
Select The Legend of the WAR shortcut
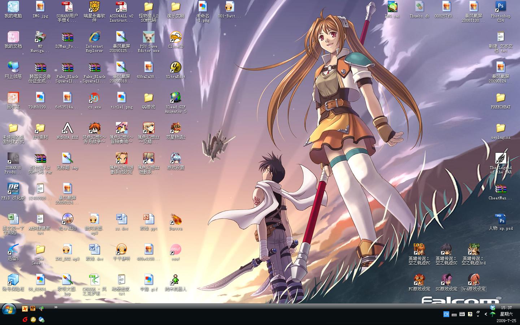click(500, 163)
